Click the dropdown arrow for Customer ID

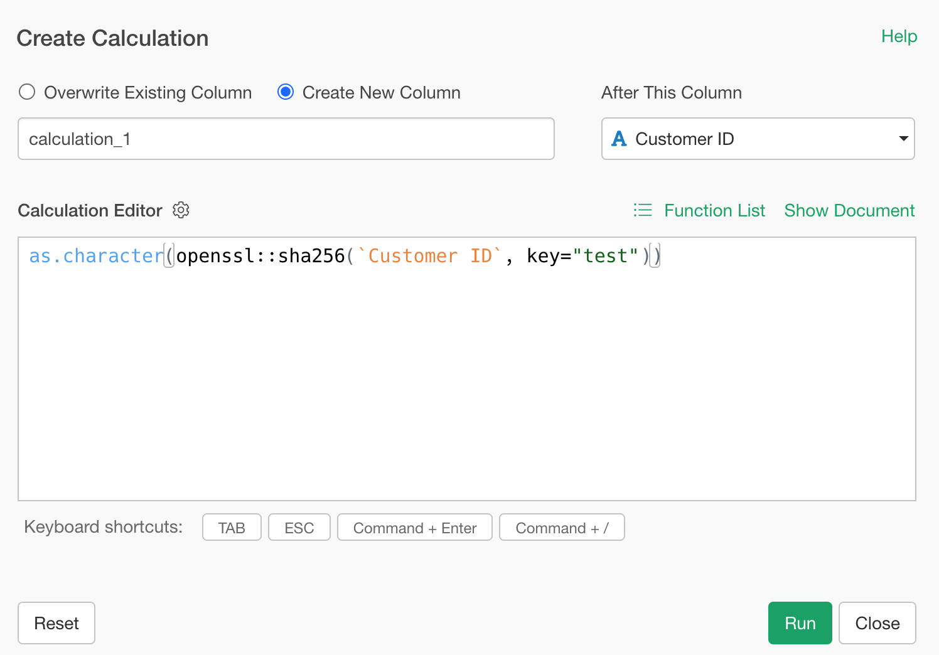903,139
